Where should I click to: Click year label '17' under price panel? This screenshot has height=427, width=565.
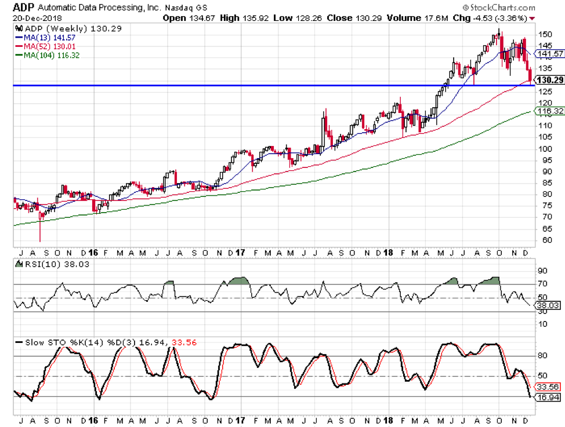[240, 253]
